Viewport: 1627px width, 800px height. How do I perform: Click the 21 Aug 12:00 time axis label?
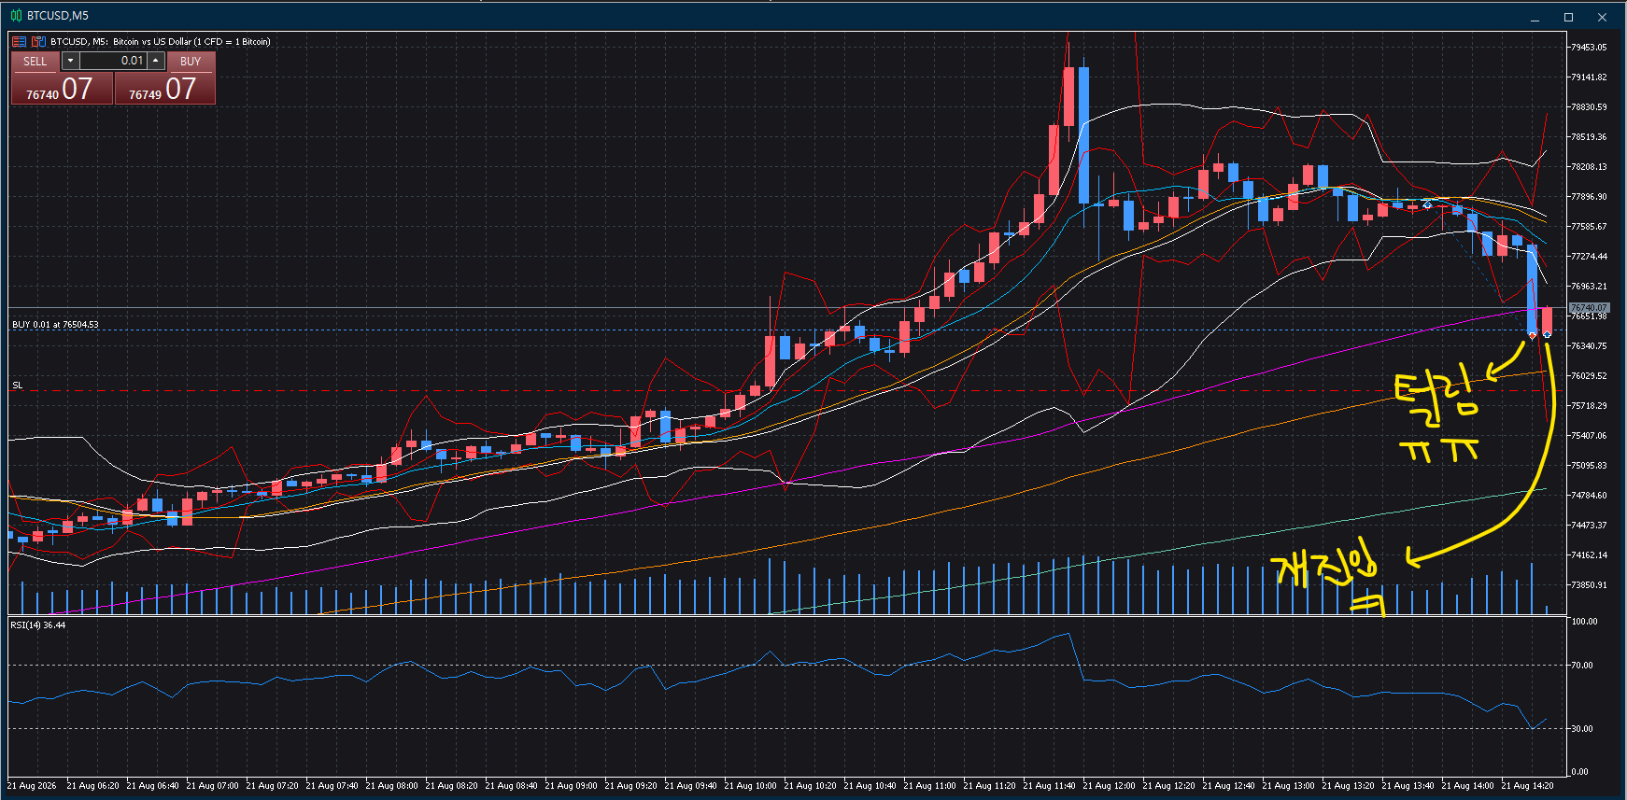coord(1109,786)
